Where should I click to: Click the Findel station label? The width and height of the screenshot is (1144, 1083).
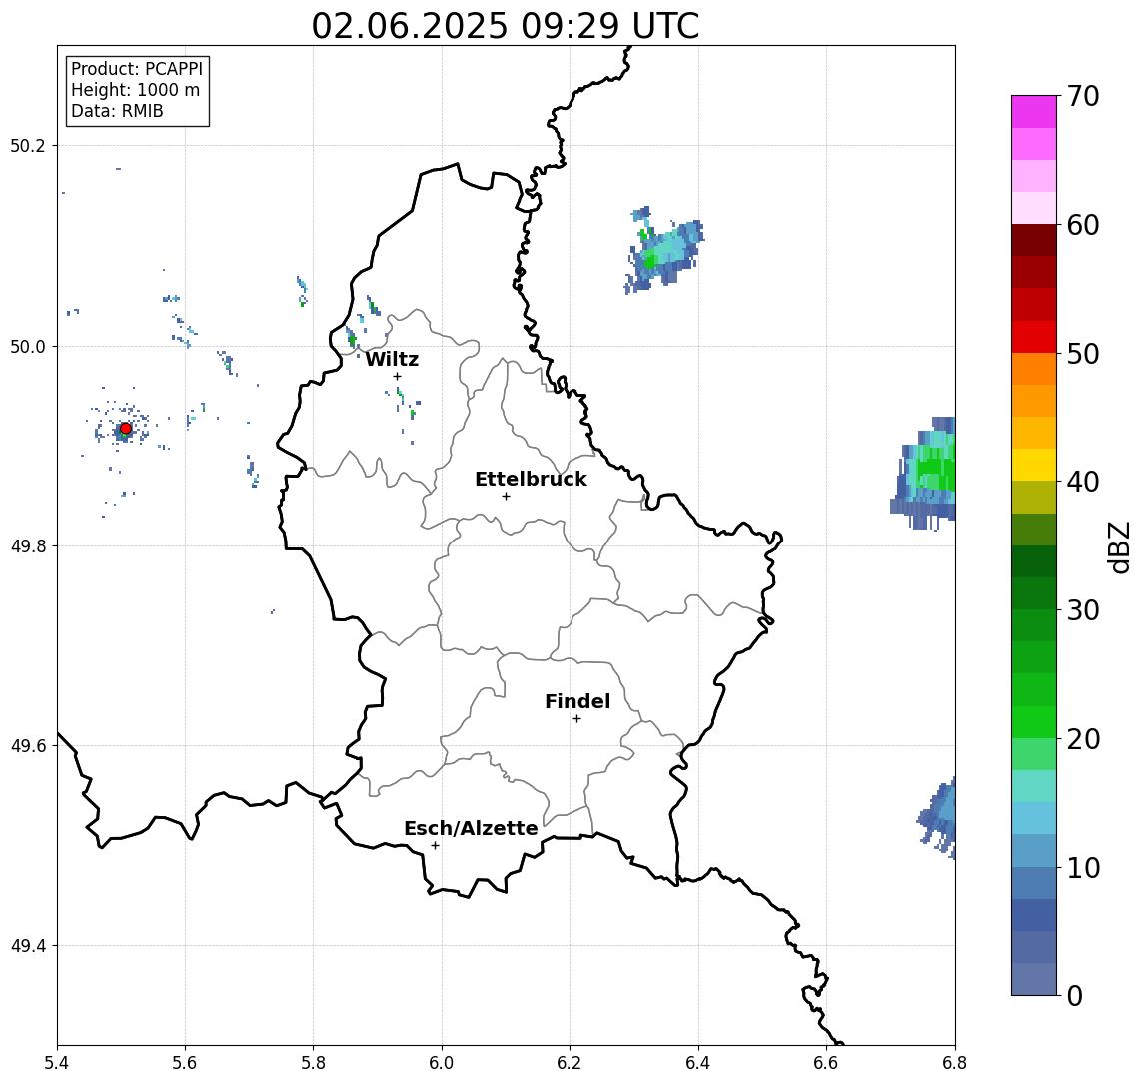577,701
